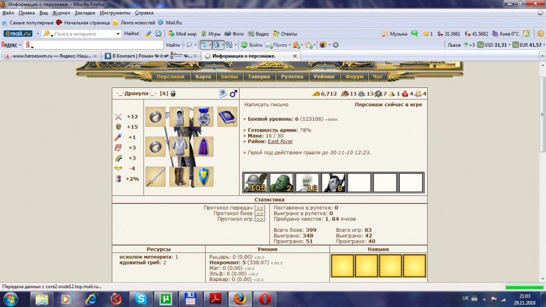Click the sword weapon slot

coord(155,177)
